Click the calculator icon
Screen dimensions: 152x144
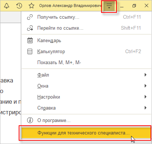tap(30, 51)
